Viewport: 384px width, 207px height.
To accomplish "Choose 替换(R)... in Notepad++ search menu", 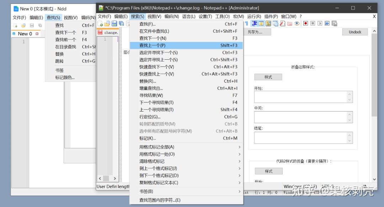I will click(186, 81).
